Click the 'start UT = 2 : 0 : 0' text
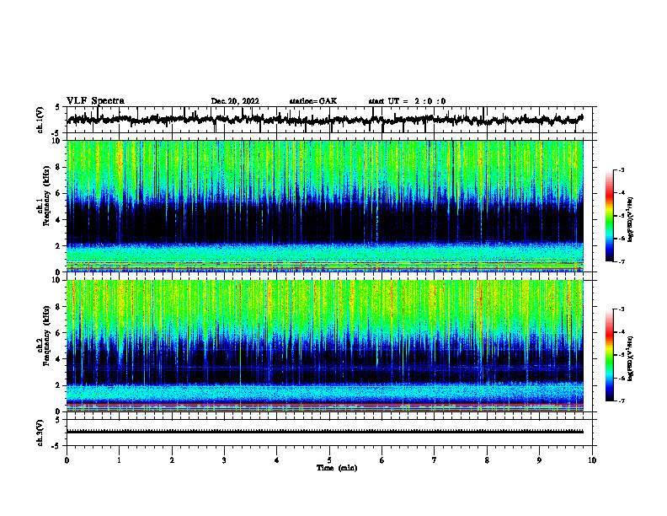The height and width of the screenshot is (516, 667). click(x=407, y=101)
